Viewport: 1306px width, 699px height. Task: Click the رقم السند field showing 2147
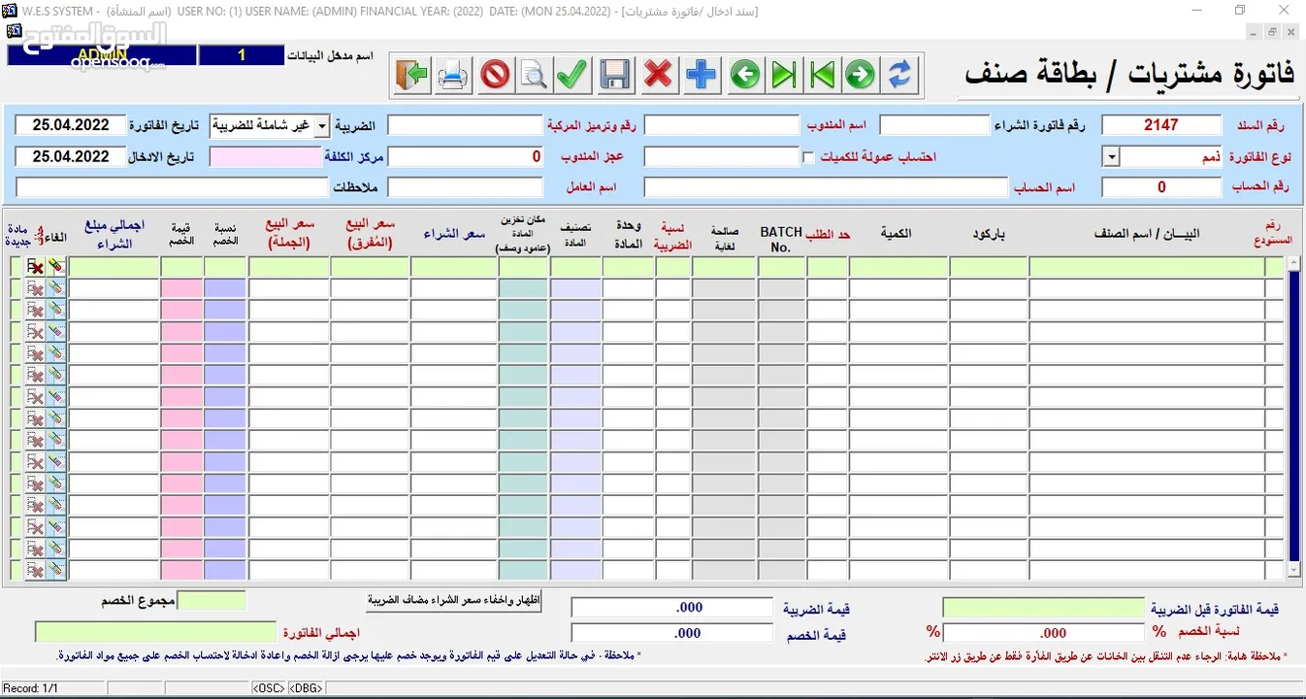tap(1161, 125)
